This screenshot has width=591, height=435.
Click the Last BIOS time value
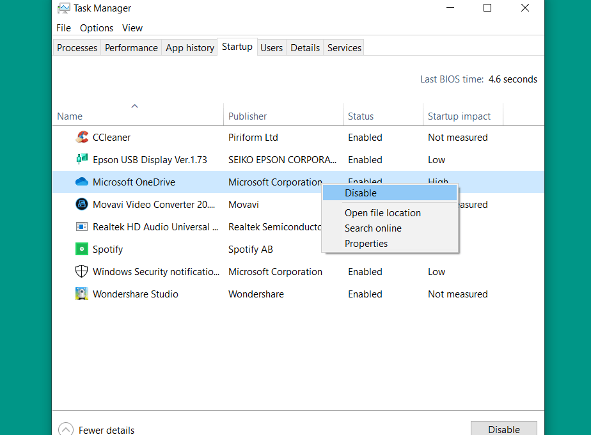click(512, 79)
